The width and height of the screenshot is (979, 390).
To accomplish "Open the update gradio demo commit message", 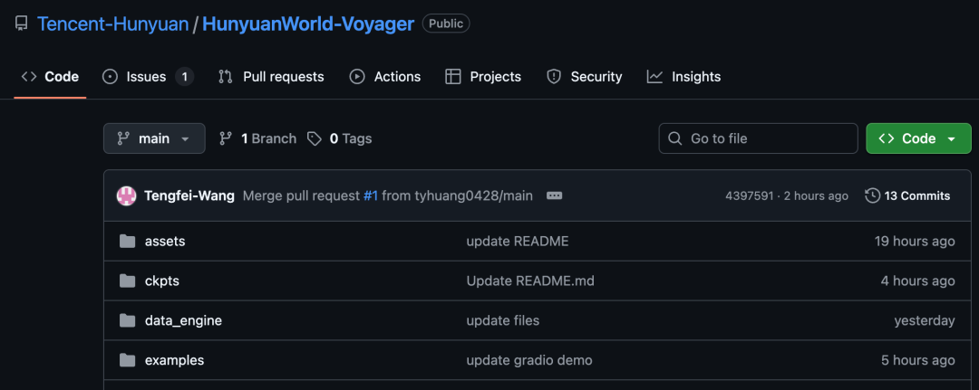I will (x=529, y=360).
